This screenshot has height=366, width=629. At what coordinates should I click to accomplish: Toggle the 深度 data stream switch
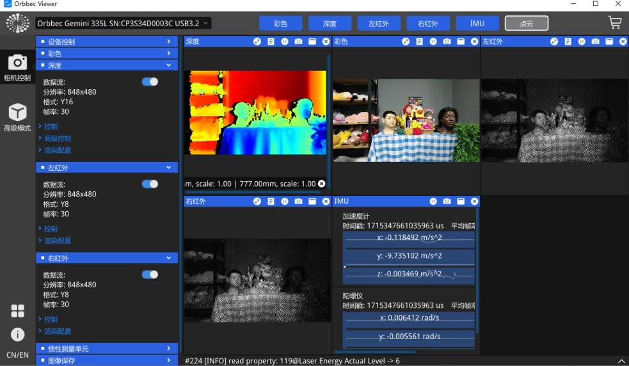pyautogui.click(x=150, y=82)
